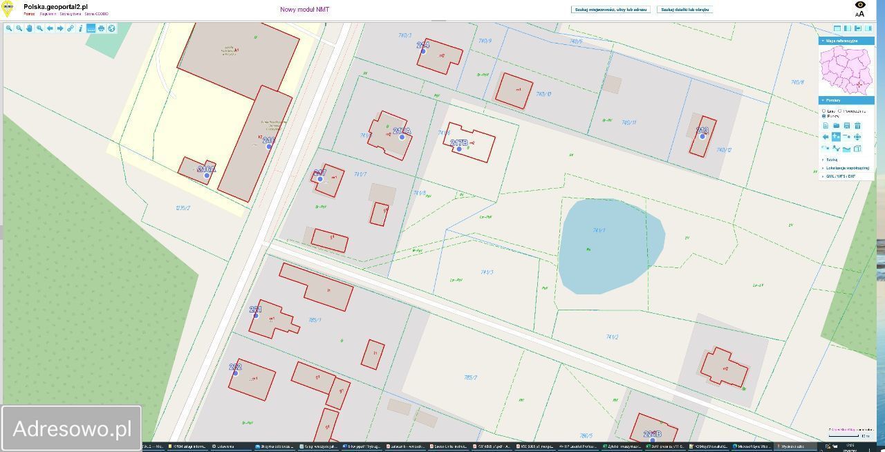This screenshot has width=885, height=452.
Task: Go to previous map view arrow
Action: tap(50, 28)
